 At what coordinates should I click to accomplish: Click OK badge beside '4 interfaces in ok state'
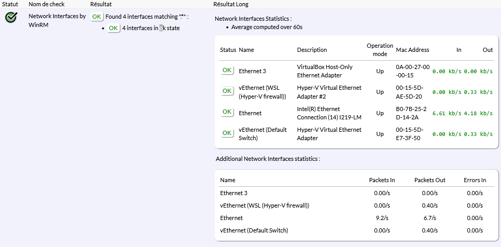113,28
